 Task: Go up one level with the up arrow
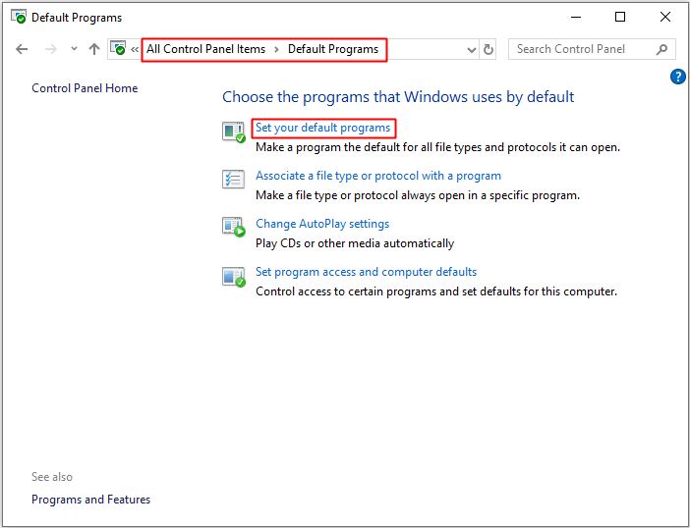click(93, 49)
